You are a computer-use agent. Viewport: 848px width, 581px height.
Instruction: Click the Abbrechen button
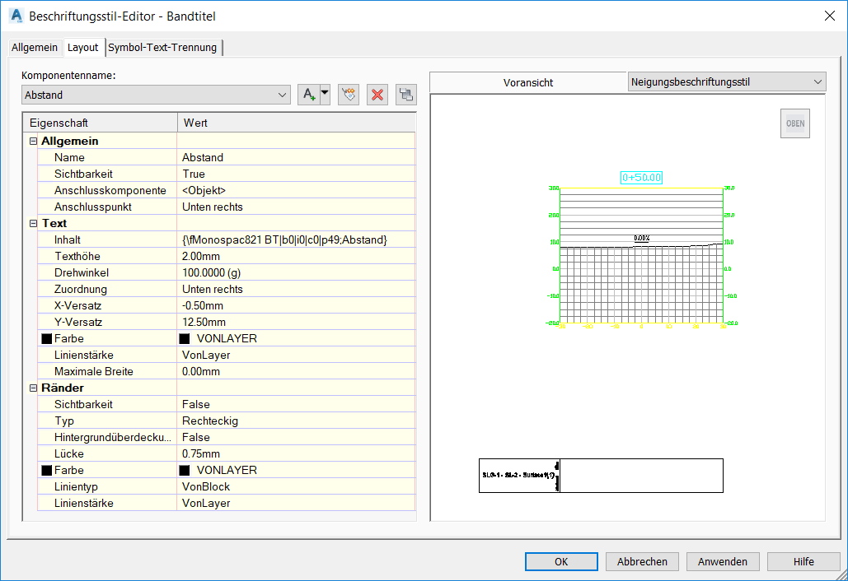pos(642,561)
